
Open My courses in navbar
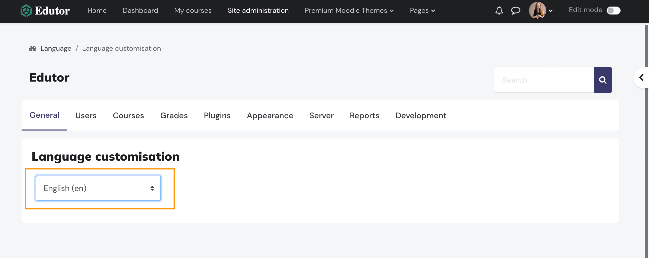tap(193, 11)
